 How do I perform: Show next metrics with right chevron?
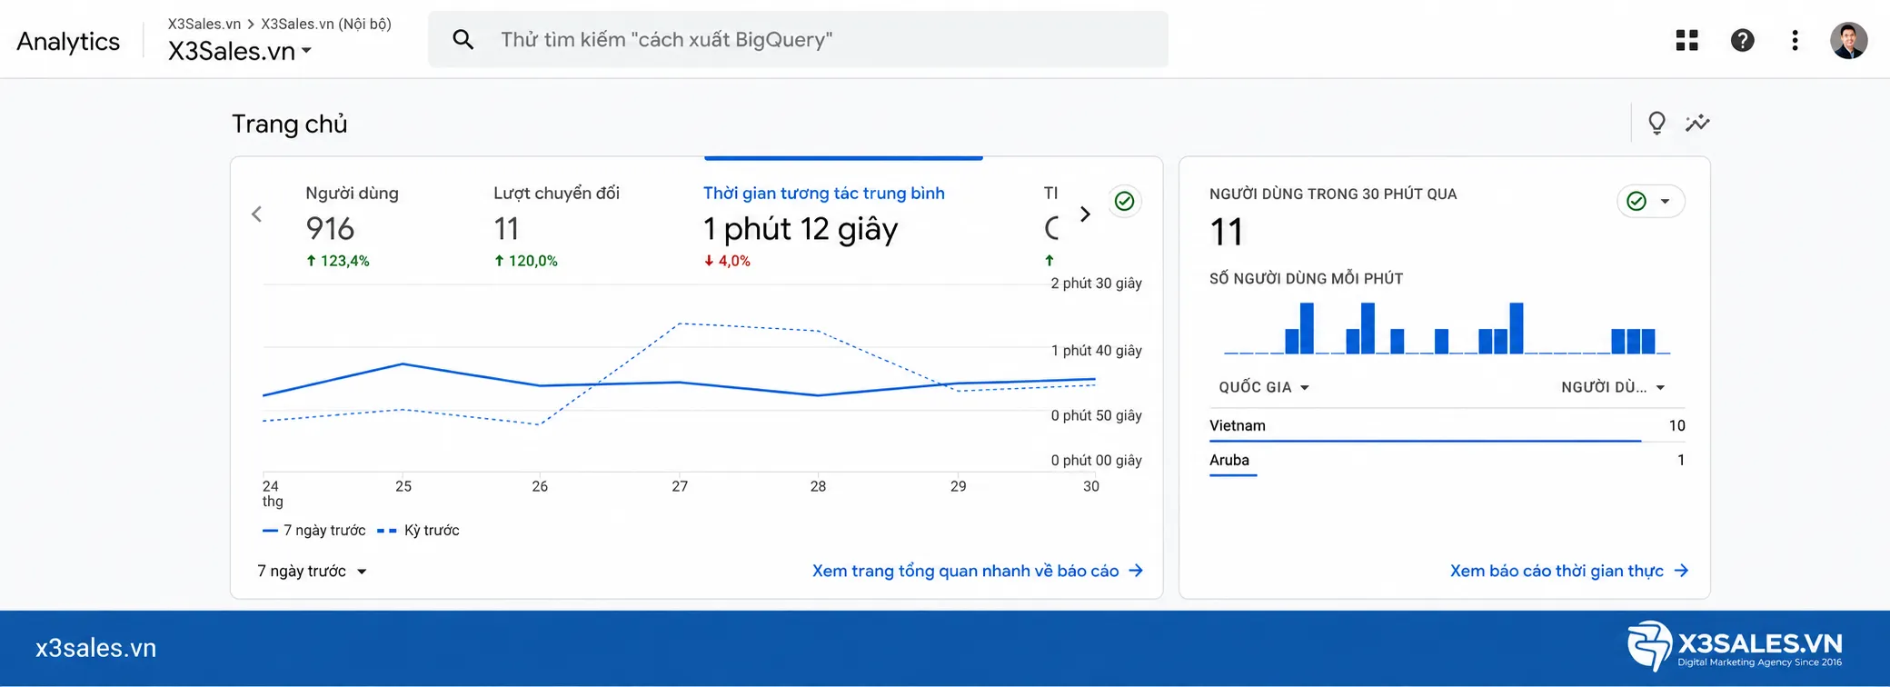pyautogui.click(x=1085, y=214)
